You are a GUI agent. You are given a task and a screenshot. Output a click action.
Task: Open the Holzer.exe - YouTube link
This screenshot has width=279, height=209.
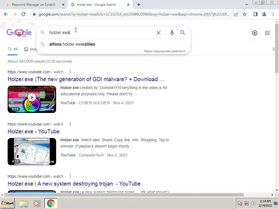(34, 131)
